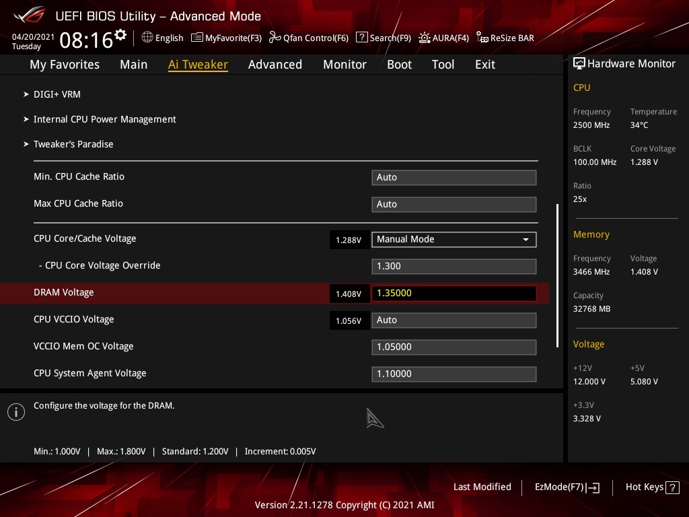
Task: Select the Ai Tweaker tab
Action: click(198, 65)
